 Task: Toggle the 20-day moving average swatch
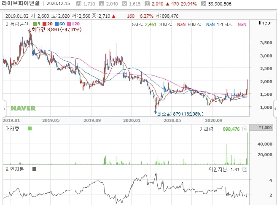(x=45, y=24)
